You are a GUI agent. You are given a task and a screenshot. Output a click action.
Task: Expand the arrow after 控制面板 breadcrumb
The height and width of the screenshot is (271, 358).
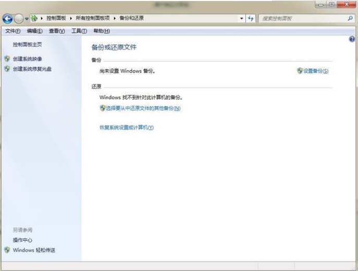click(x=71, y=18)
